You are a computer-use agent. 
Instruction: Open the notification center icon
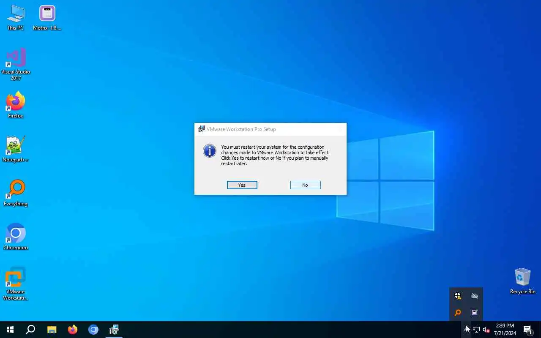527,330
